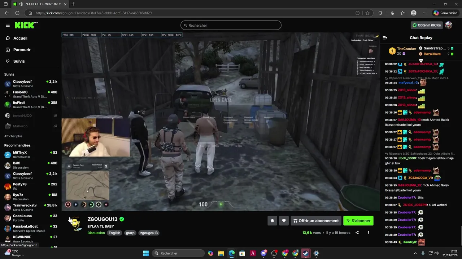Open user profile avatar menu
Screen dimensions: 462x259
(449, 25)
